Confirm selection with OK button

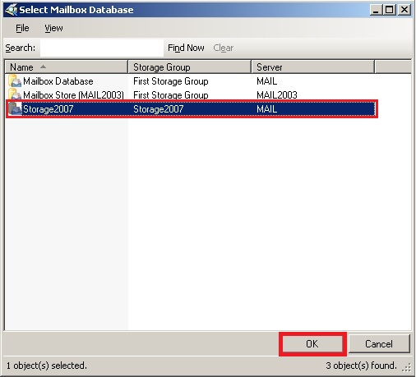312,344
